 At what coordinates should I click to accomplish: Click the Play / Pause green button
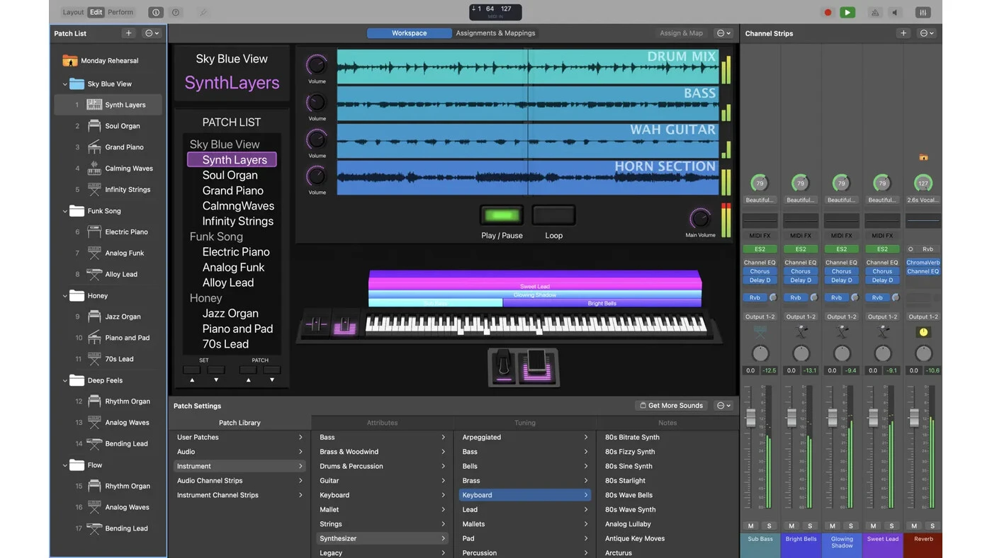[x=502, y=215]
